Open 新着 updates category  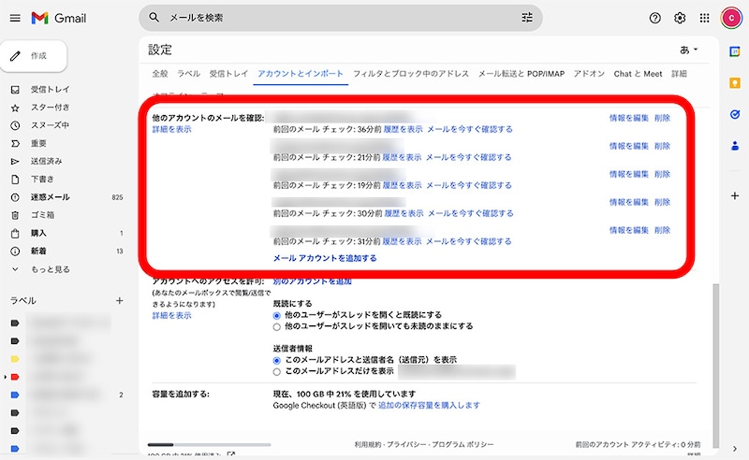tap(38, 251)
